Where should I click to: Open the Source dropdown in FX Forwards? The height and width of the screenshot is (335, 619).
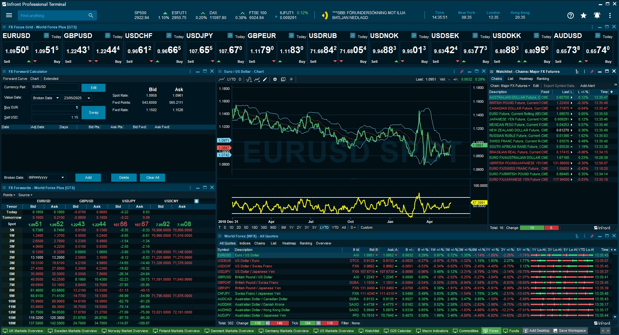click(x=25, y=195)
